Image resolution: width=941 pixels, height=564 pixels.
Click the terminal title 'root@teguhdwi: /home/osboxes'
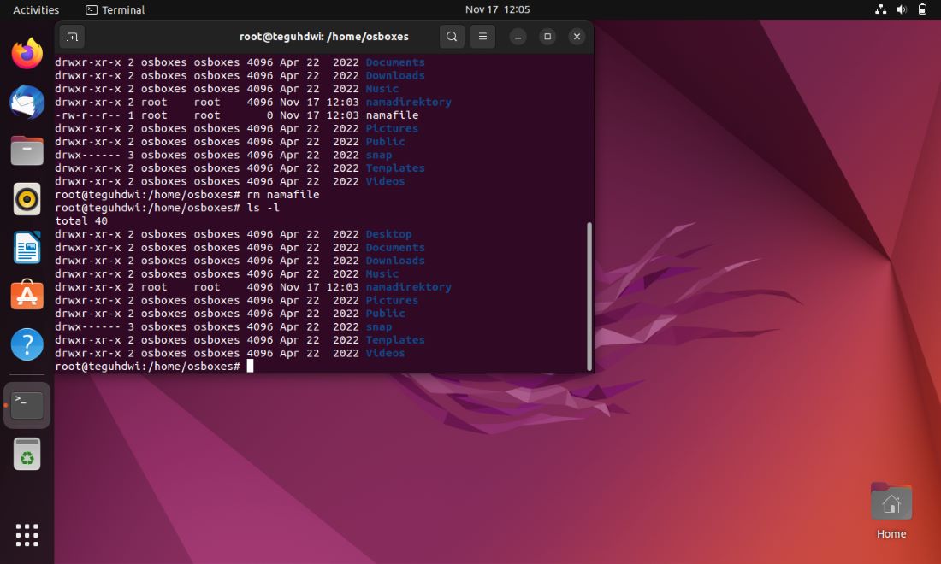[x=324, y=37]
